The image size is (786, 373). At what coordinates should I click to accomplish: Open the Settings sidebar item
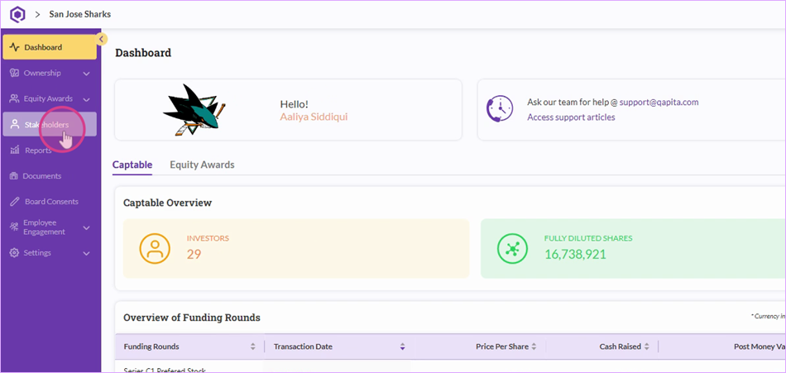50,253
